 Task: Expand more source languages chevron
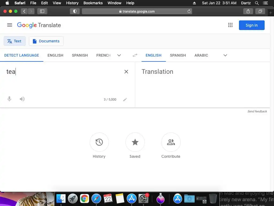(119, 55)
